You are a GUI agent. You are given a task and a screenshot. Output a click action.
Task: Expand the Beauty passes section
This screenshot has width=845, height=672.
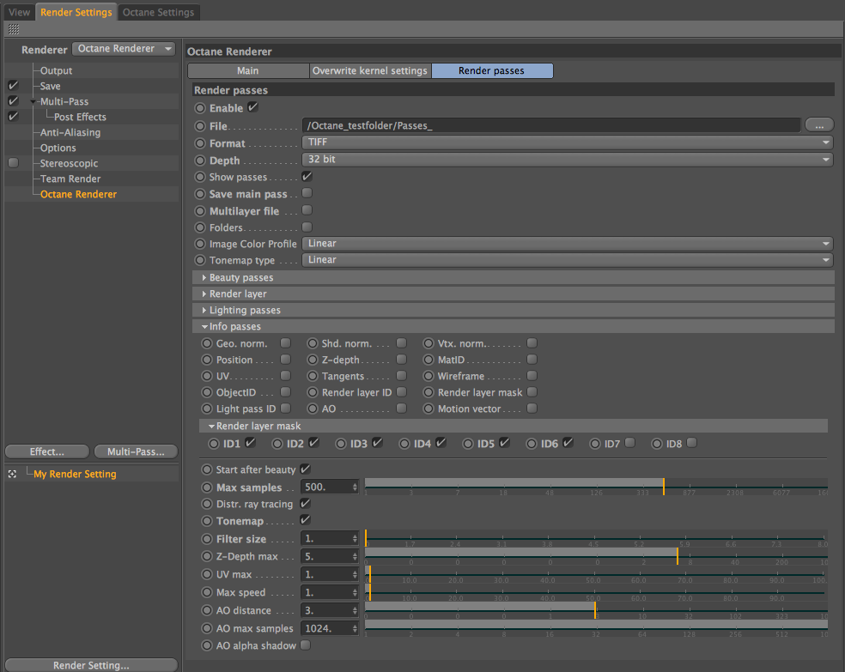tap(204, 278)
